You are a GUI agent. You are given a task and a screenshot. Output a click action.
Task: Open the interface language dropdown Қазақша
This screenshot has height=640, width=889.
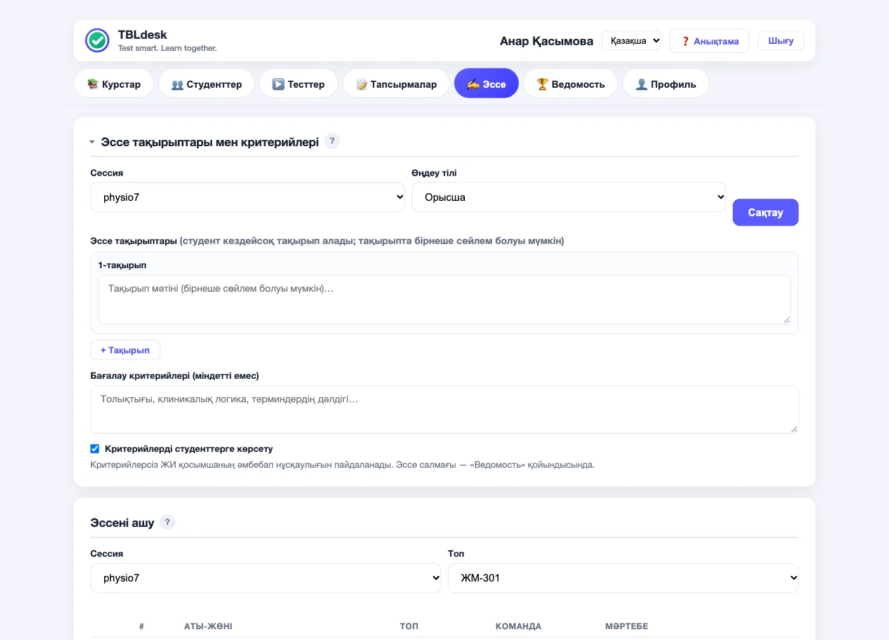(631, 41)
